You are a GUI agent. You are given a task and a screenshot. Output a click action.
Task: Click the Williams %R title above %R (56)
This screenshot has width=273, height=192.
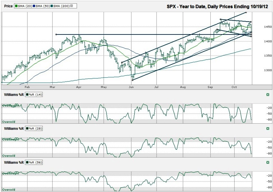(x=14, y=162)
